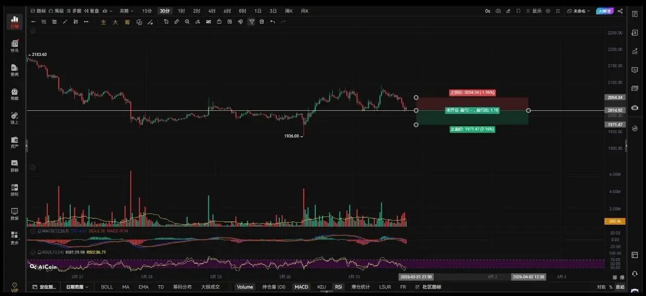Open the top document icon in the right sidebar
The height and width of the screenshot is (296, 646).
pos(635,14)
